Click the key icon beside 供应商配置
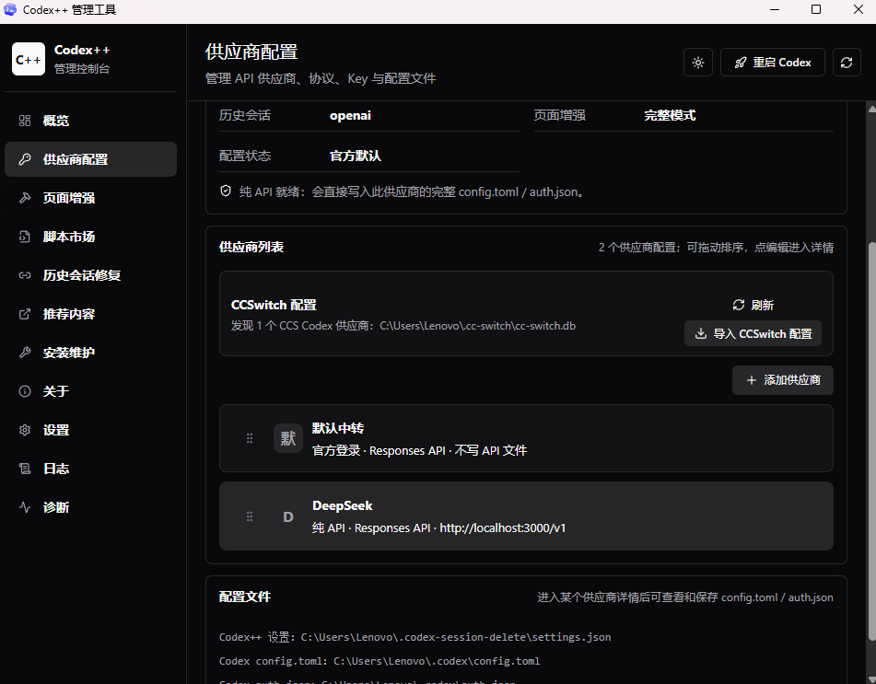876x684 pixels. [25, 159]
